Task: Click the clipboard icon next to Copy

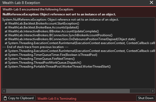Action: (5, 98)
